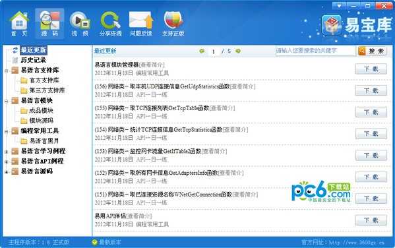Collapse the 易语言支持库 node
Image resolution: width=395 pixels, height=248 pixels.
click(7, 71)
